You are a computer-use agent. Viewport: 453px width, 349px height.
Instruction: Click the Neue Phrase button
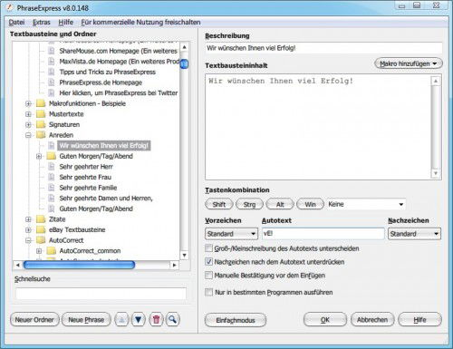pyautogui.click(x=86, y=320)
